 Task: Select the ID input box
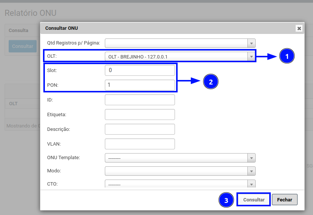(x=140, y=100)
